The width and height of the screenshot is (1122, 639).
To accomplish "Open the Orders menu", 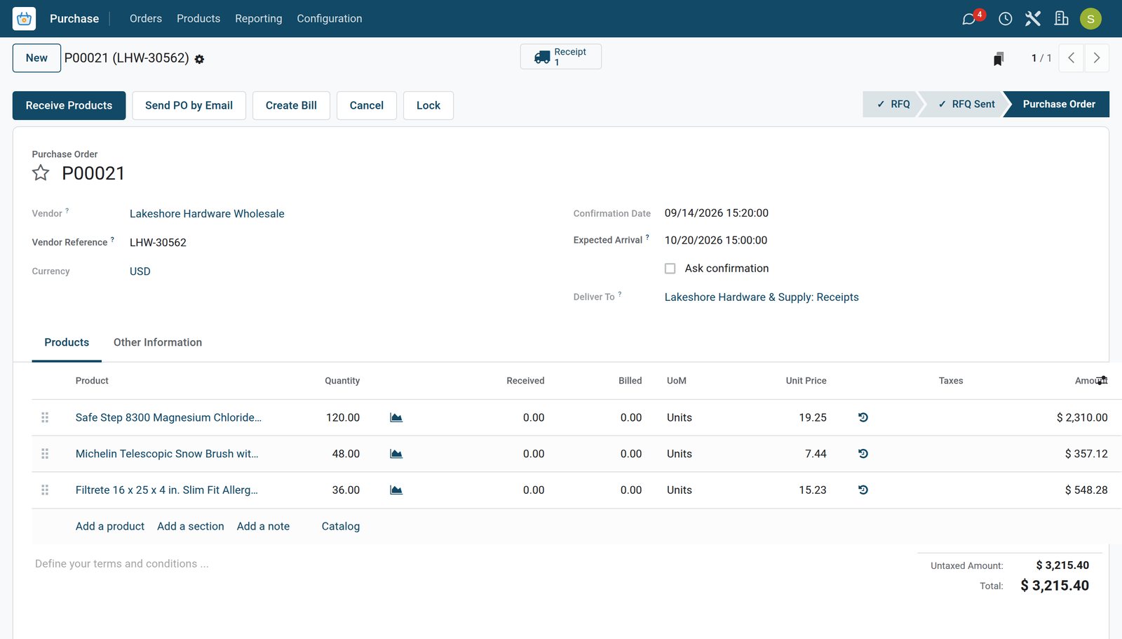I will click(146, 19).
